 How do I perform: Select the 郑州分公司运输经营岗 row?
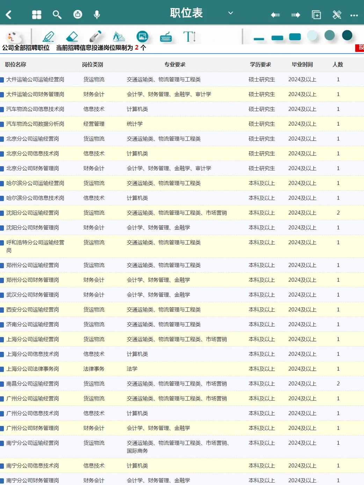click(182, 265)
